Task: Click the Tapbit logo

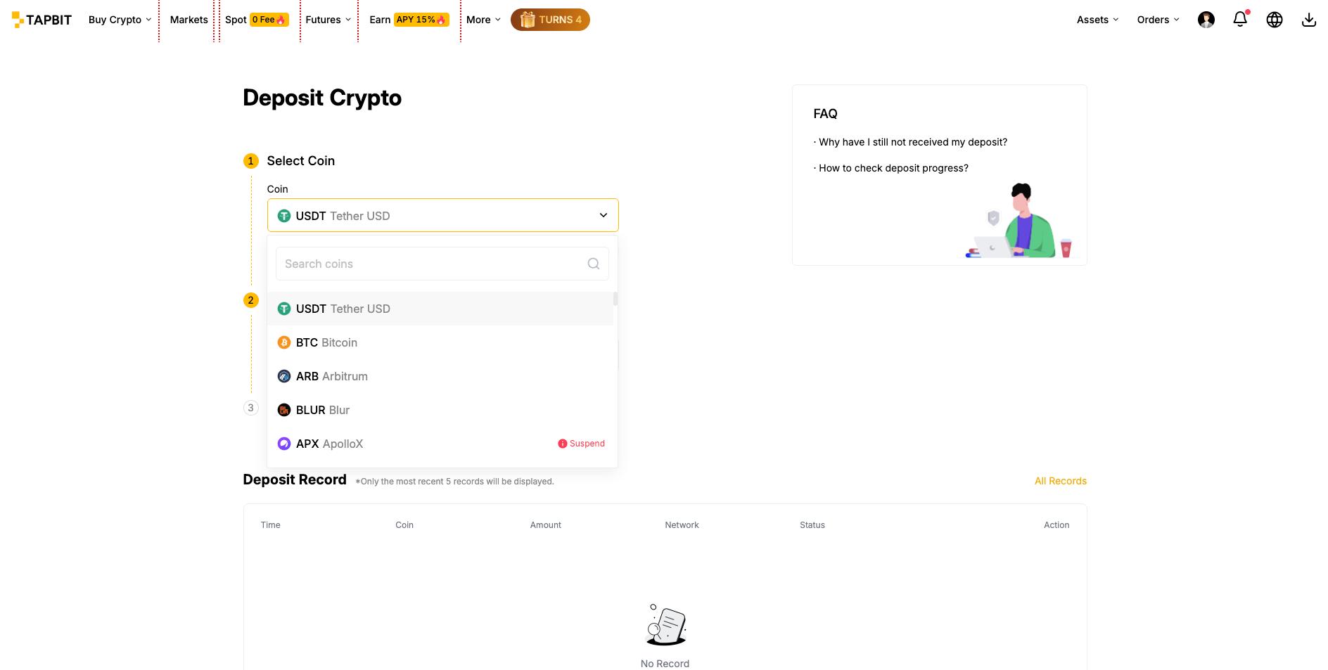Action: tap(40, 19)
